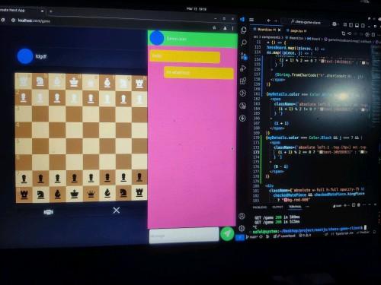Click the Board.tsx breadcrumb segment

(296, 38)
